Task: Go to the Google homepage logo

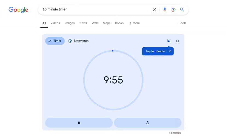Action: tap(18, 10)
